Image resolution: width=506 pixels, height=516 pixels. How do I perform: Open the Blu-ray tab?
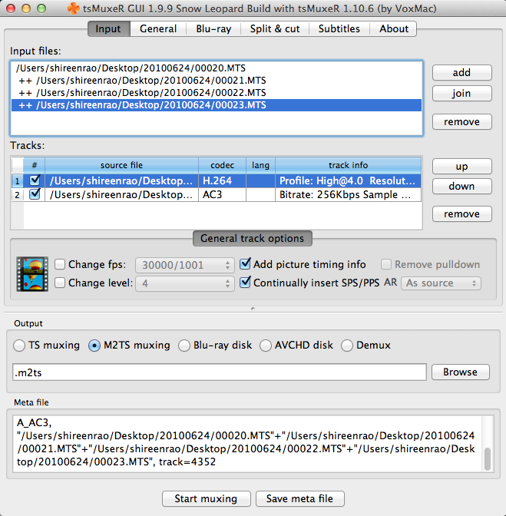coord(213,29)
